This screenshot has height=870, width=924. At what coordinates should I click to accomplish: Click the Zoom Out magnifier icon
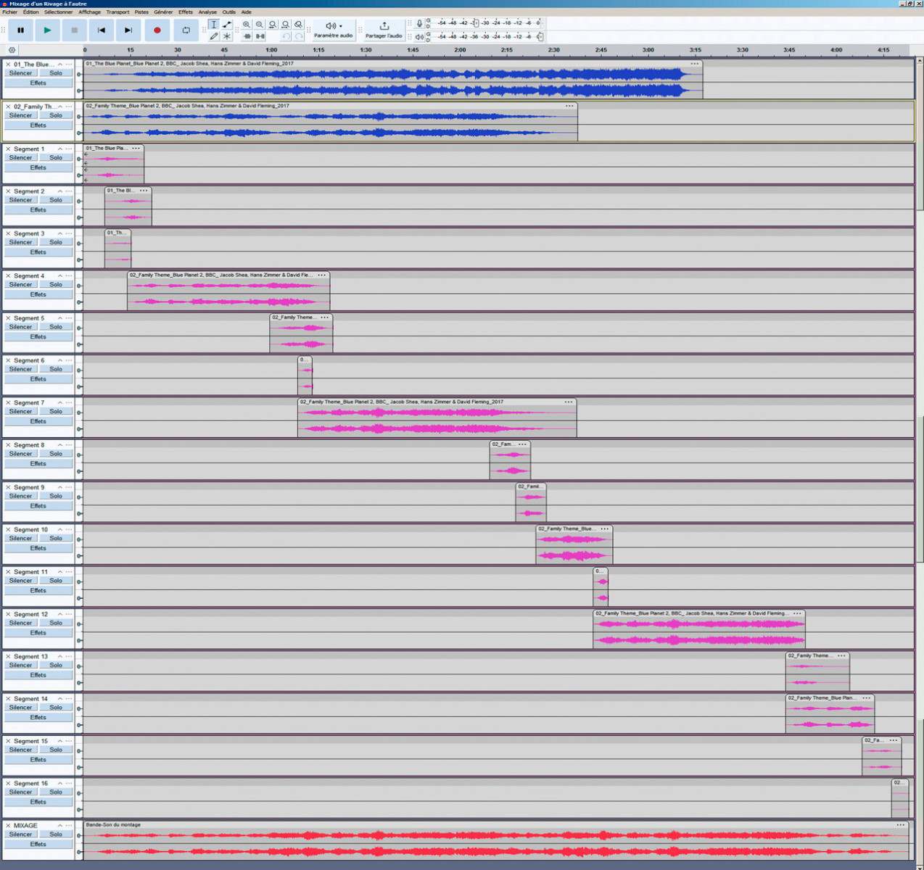click(x=260, y=24)
